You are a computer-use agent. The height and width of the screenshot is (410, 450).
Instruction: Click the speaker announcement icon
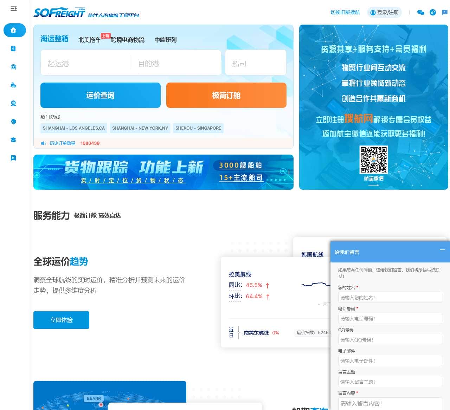click(44, 143)
